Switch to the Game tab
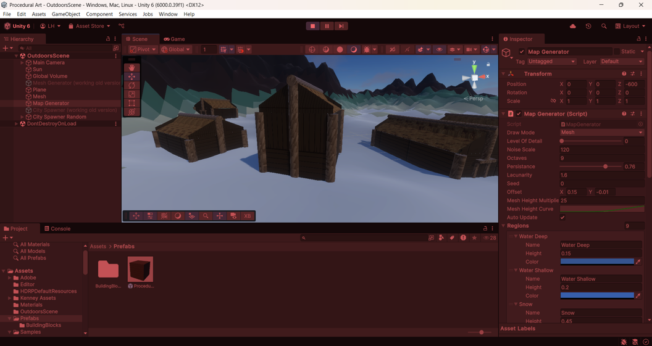Viewport: 652px width, 346px height. [x=174, y=39]
